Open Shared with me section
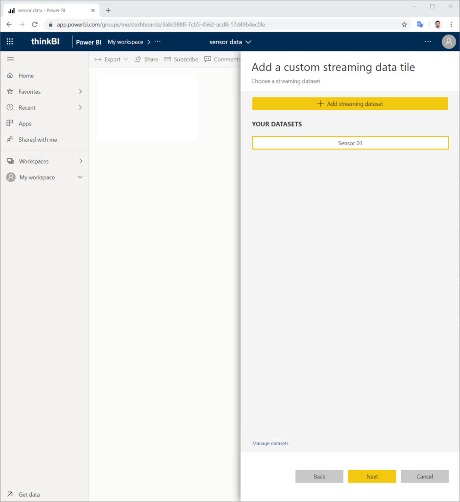 (37, 140)
